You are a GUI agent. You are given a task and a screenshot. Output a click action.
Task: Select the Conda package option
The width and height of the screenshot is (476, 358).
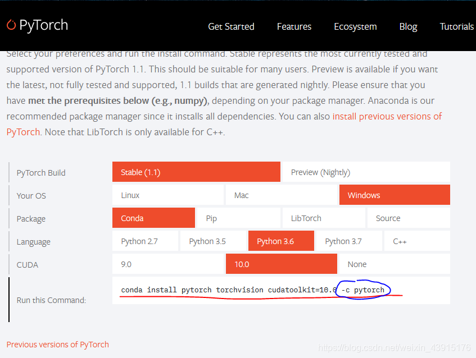pyautogui.click(x=153, y=218)
